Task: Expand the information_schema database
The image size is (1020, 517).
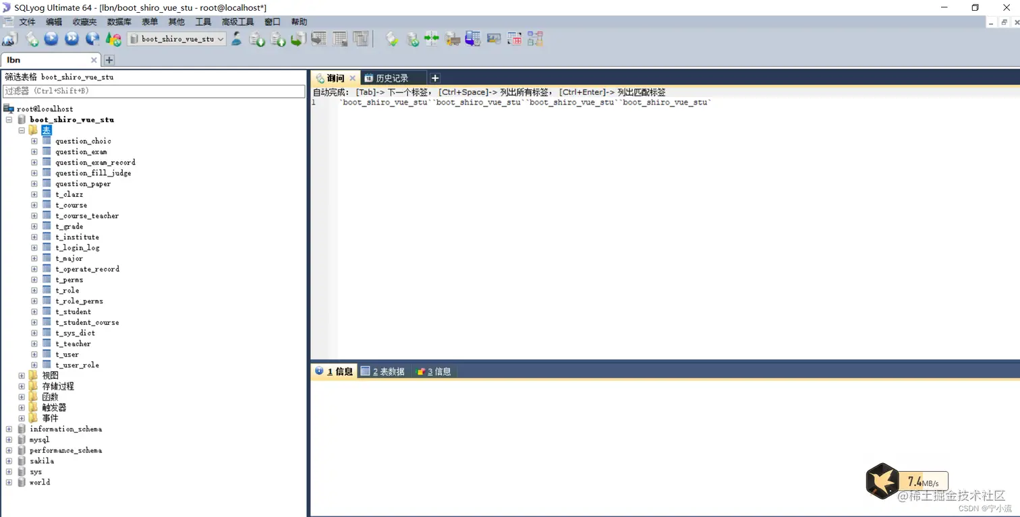Action: coord(9,429)
